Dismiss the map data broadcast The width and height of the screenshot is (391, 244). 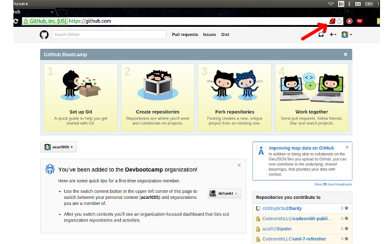coord(347,147)
